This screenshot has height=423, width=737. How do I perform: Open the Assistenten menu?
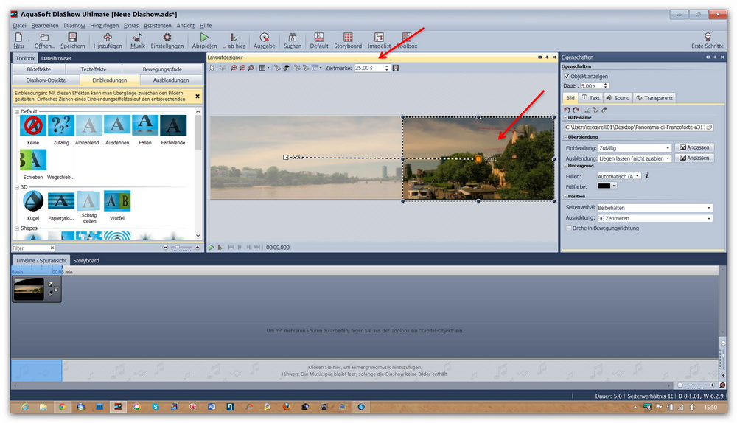(x=157, y=26)
